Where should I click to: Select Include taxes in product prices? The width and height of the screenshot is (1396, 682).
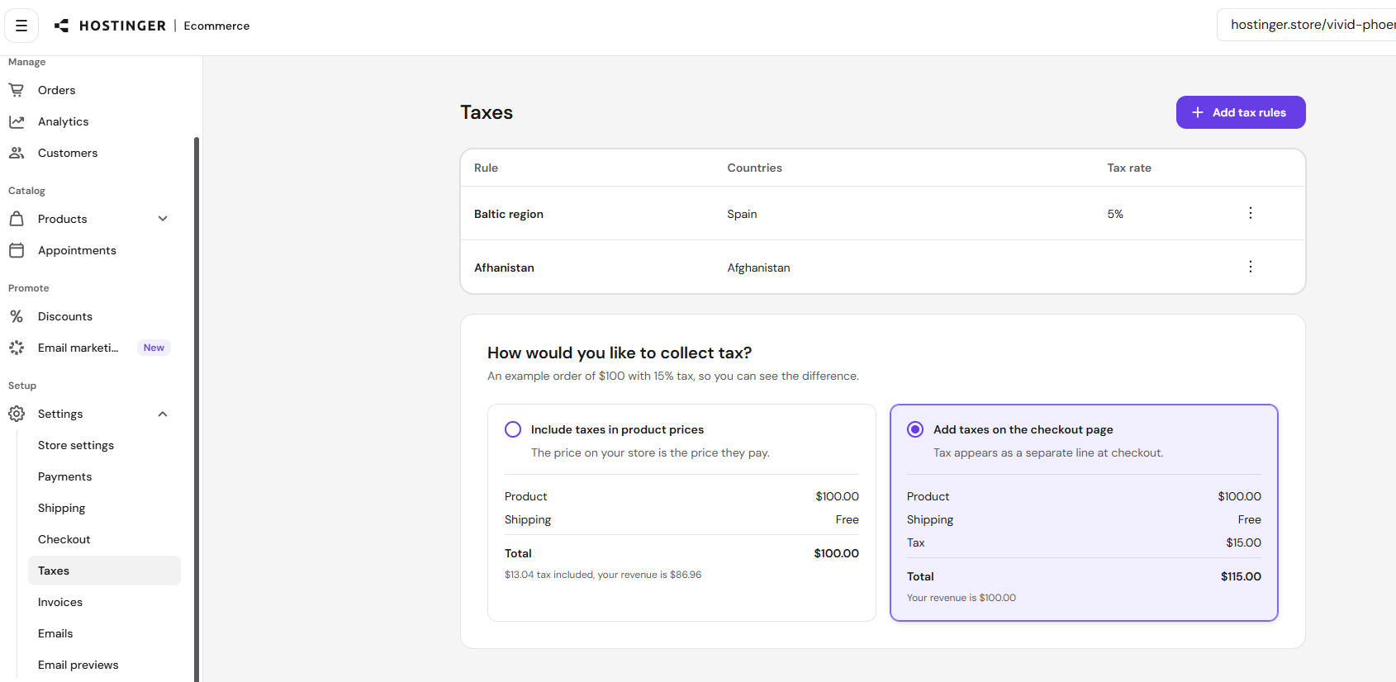pyautogui.click(x=513, y=429)
